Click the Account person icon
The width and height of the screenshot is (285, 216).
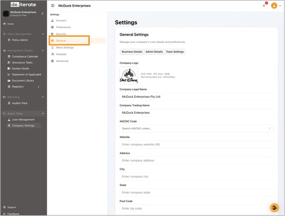point(52,20)
